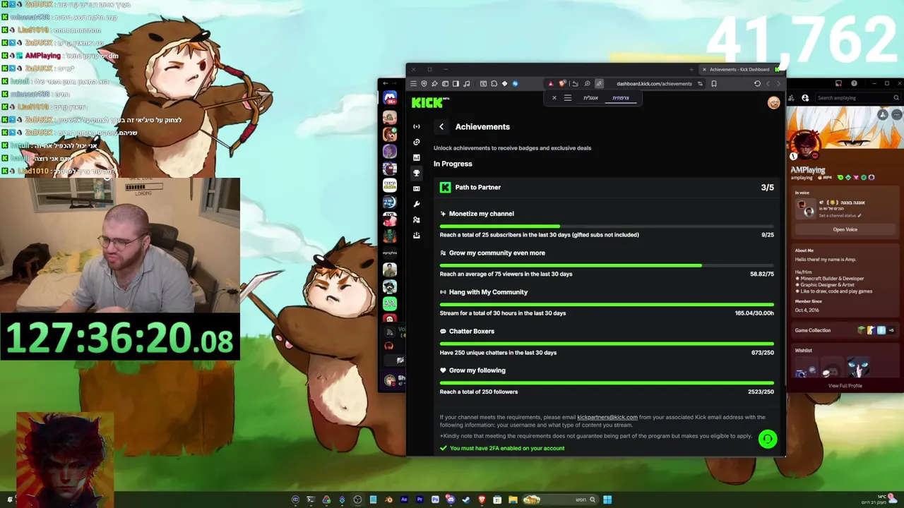The image size is (904, 508).
Task: Click the 3/5 progress count
Action: point(768,188)
